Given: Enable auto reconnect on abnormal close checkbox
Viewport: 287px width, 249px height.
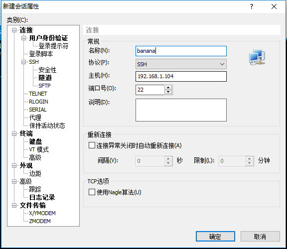Looking at the screenshot, I should [92, 145].
